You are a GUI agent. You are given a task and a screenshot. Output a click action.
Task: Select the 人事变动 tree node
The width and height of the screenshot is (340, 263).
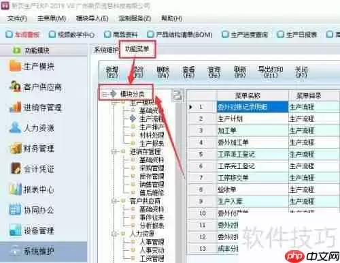tap(152, 250)
